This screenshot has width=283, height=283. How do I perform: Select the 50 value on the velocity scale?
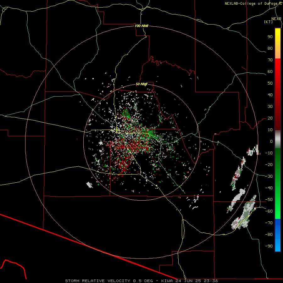[270, 83]
